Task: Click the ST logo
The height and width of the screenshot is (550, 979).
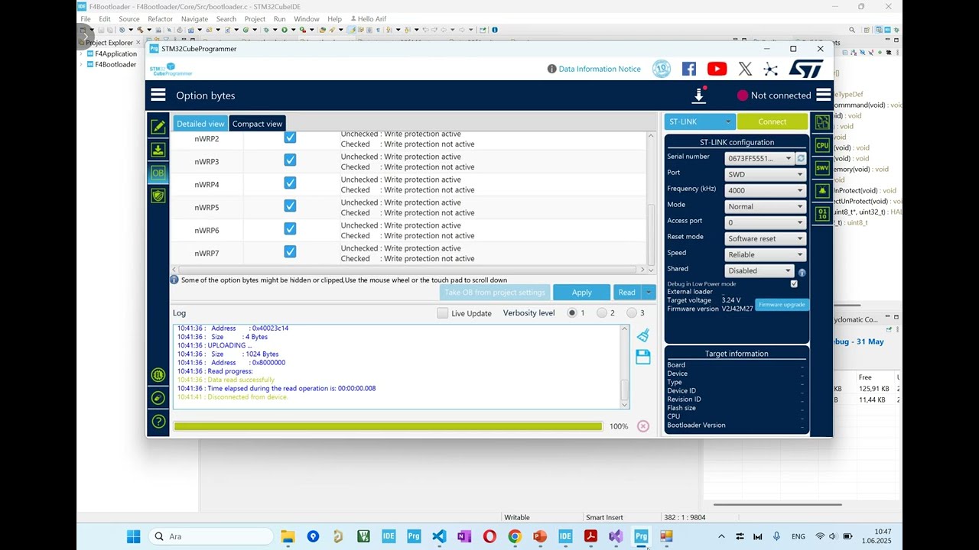Action: [806, 69]
